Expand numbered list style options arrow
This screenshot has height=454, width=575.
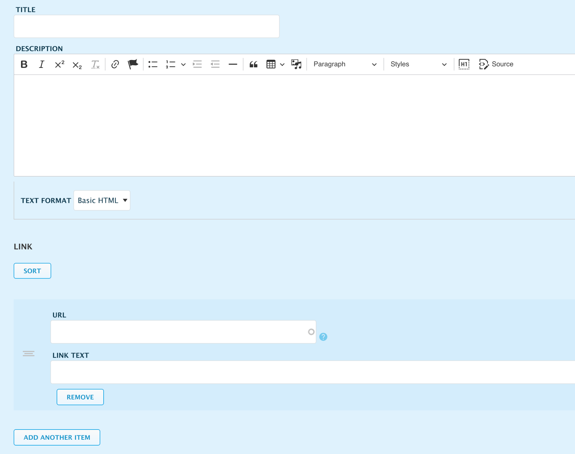coord(183,64)
